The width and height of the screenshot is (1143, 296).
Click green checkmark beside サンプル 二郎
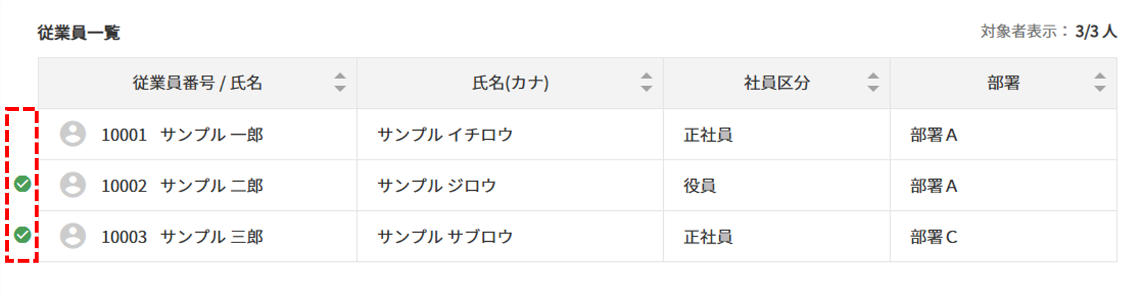(23, 184)
